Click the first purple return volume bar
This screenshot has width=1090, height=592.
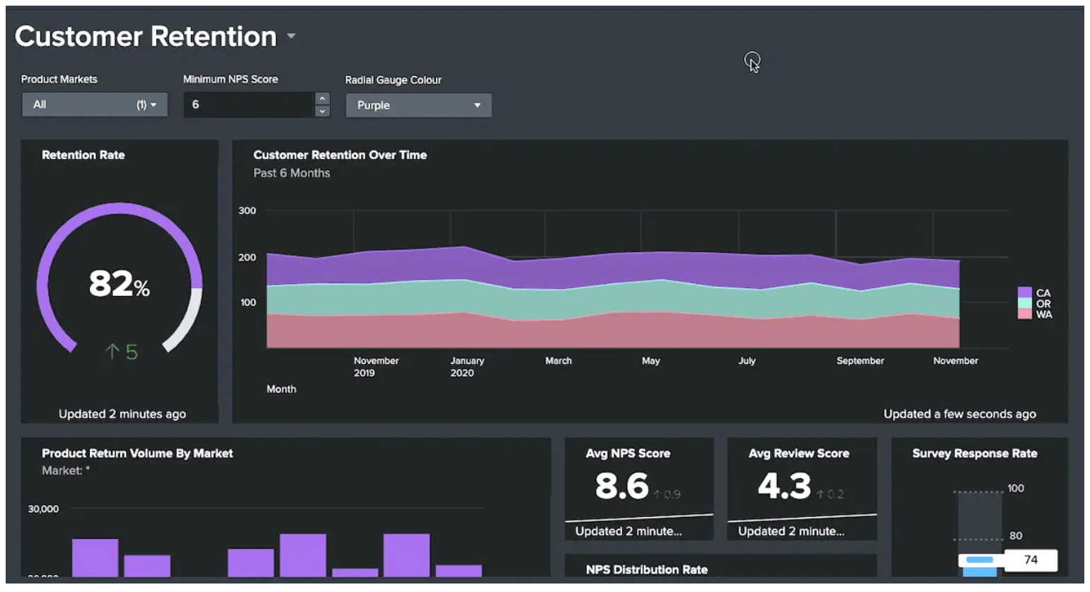click(x=95, y=558)
